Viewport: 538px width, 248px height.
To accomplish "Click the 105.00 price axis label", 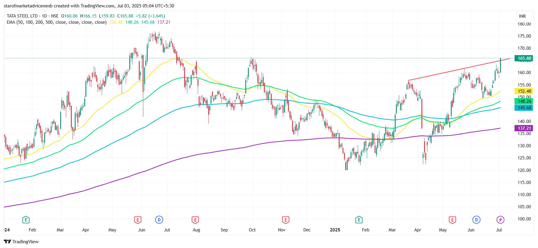I will point(524,207).
